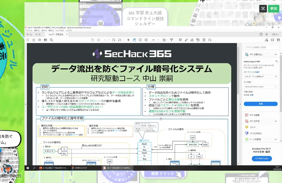Click the scrolling mode icon
282x183 pixels.
[172, 40]
